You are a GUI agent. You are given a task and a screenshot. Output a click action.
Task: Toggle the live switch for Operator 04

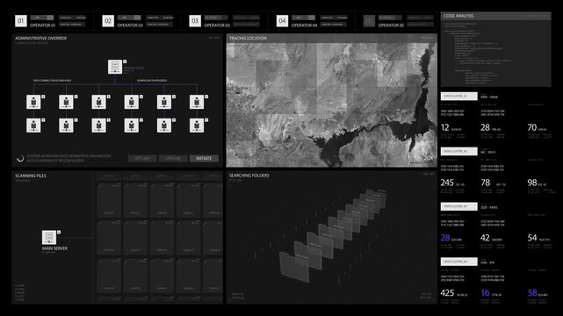point(303,18)
